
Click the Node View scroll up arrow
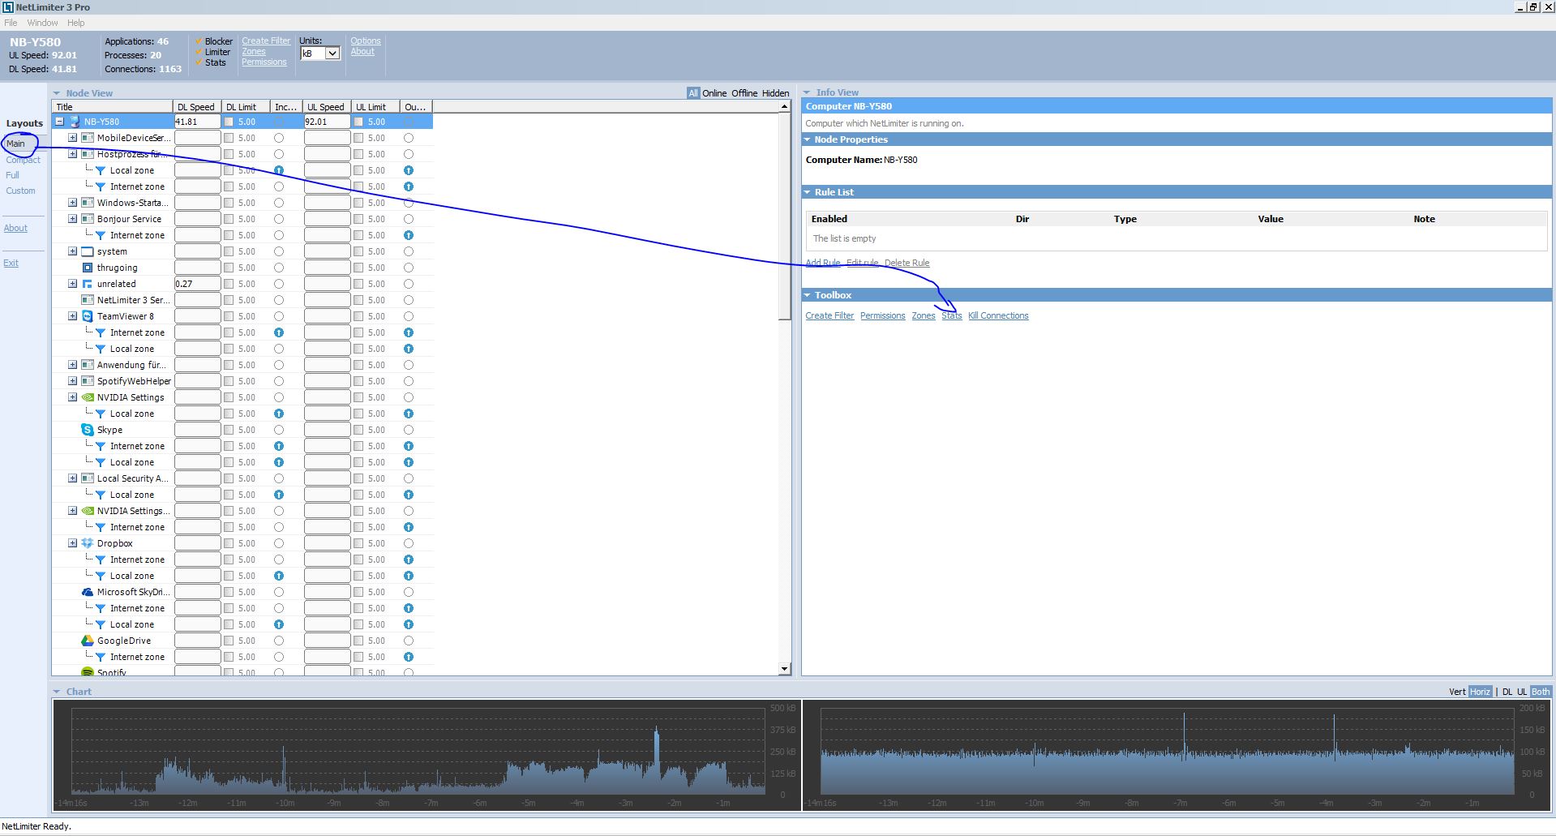pos(784,106)
